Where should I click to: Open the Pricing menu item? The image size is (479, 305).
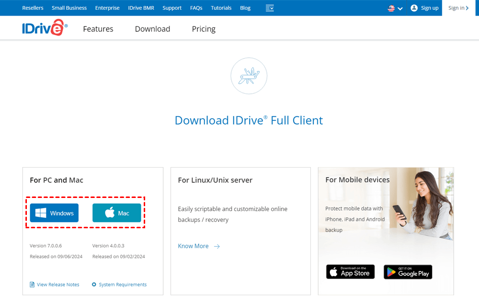tap(203, 29)
